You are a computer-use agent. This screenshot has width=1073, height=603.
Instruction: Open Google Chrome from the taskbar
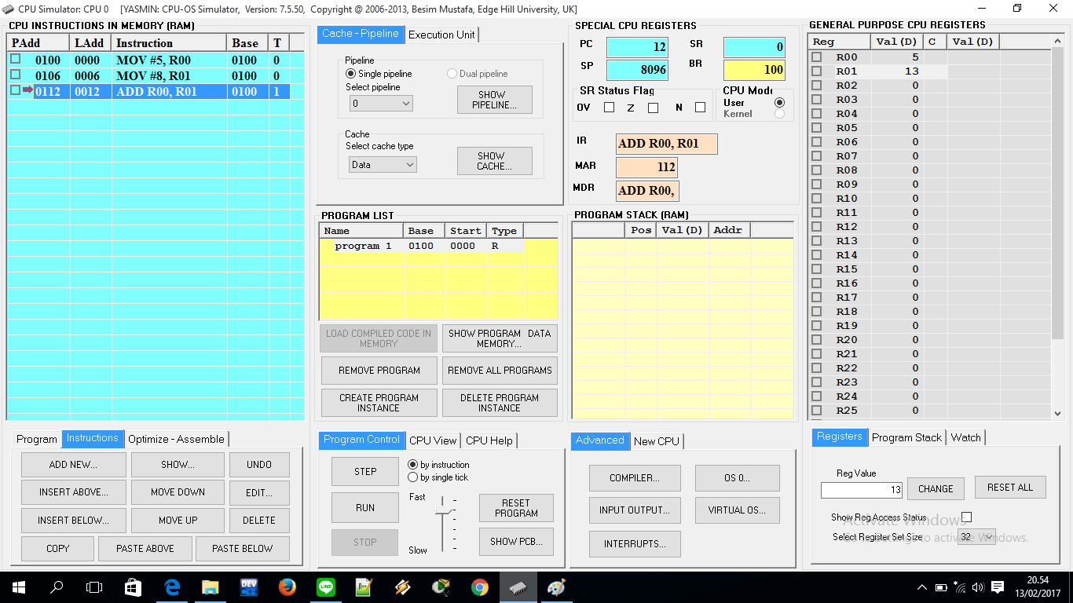478,587
